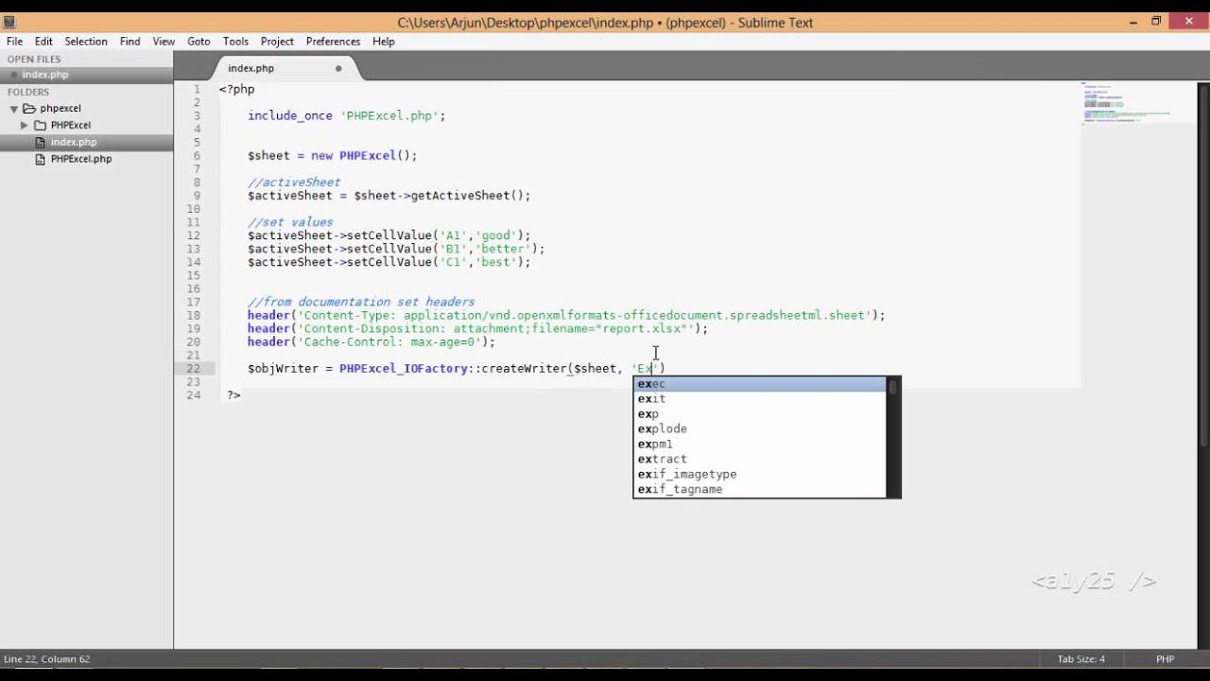
Task: Click the '//from documentation set headers' comment
Action: (x=361, y=302)
